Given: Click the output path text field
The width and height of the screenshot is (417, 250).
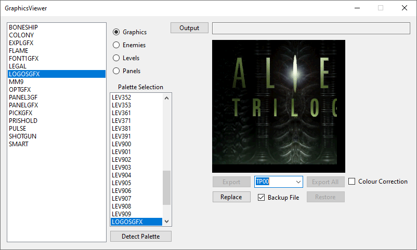Looking at the screenshot, I should (311, 28).
